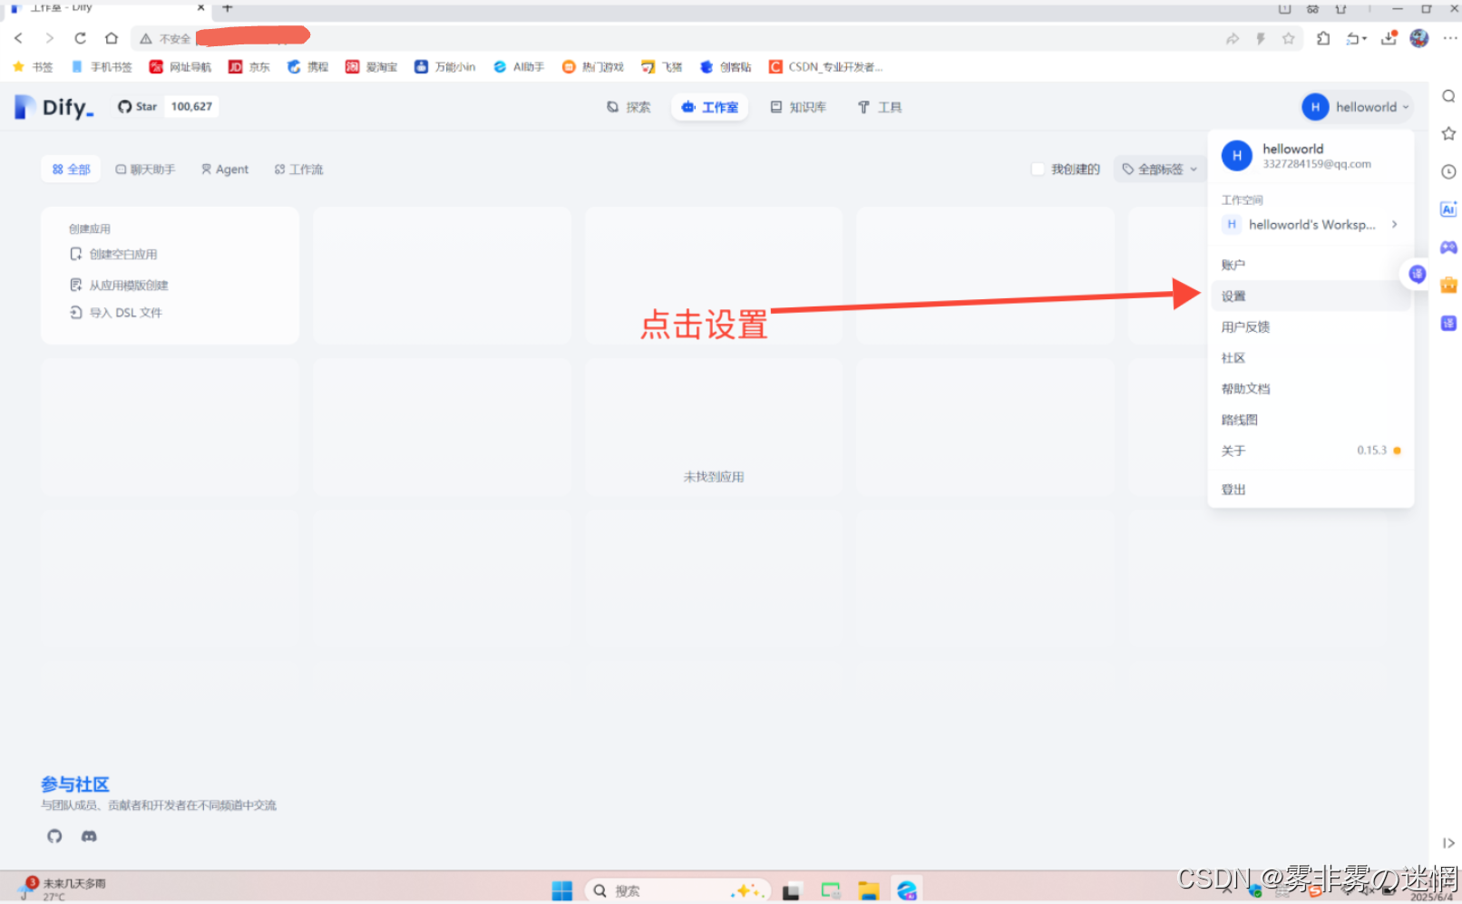Open the CSDN_专业开发者 bookmark

[x=826, y=67]
